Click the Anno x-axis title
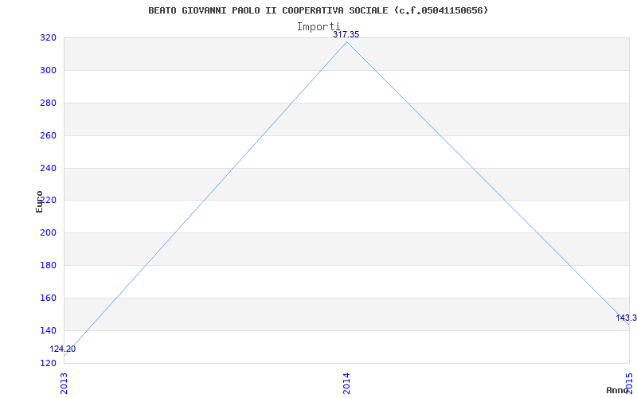 click(x=617, y=390)
